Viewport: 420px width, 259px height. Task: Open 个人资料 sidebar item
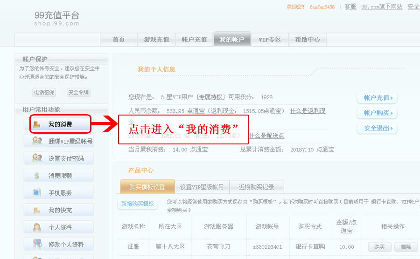(59, 227)
